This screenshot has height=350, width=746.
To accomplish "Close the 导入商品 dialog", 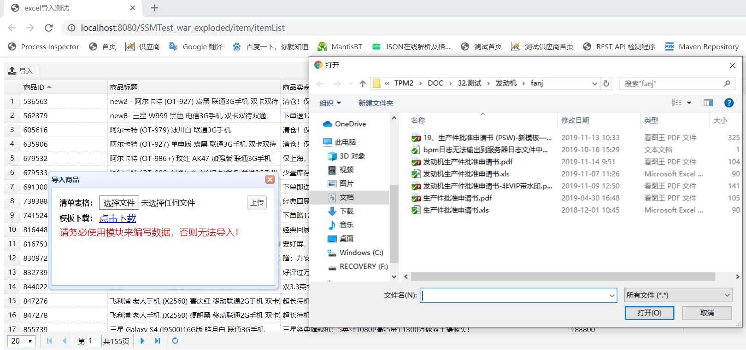I will [x=270, y=179].
